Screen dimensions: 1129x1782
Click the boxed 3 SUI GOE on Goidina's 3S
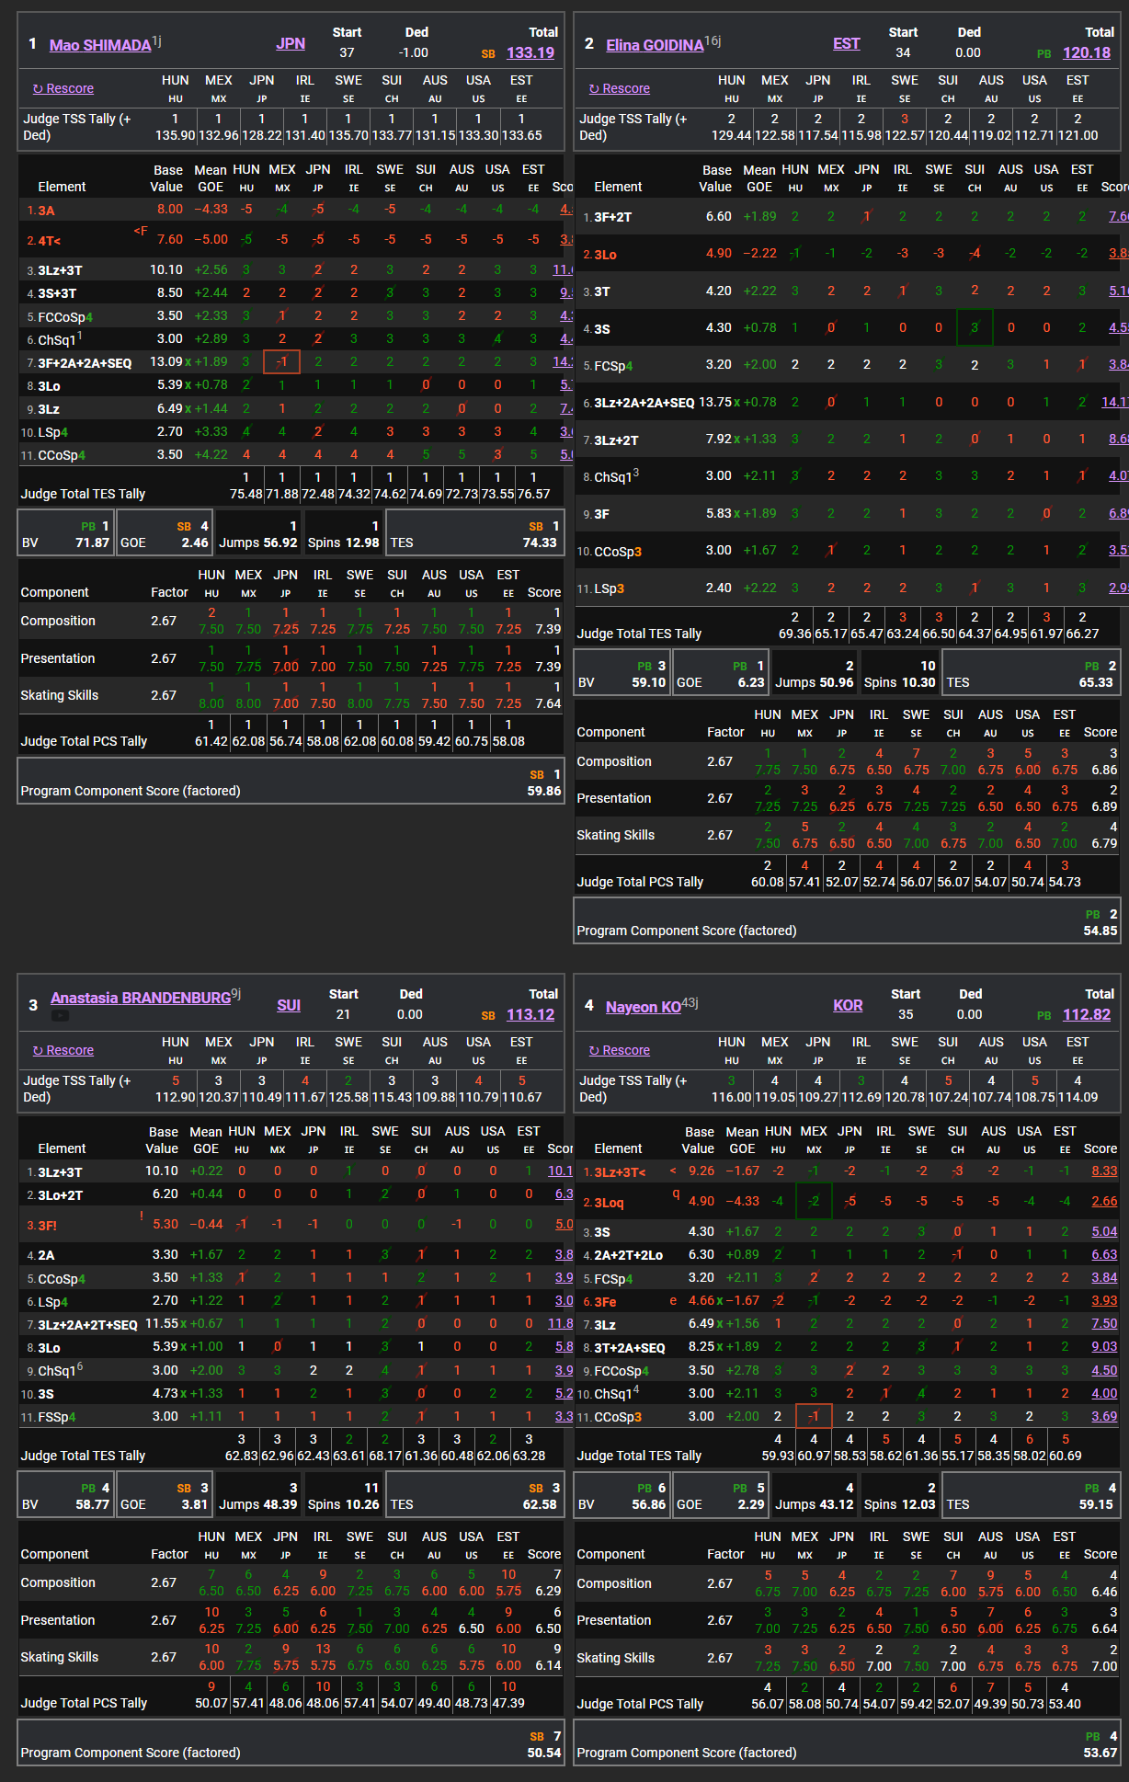tap(975, 327)
